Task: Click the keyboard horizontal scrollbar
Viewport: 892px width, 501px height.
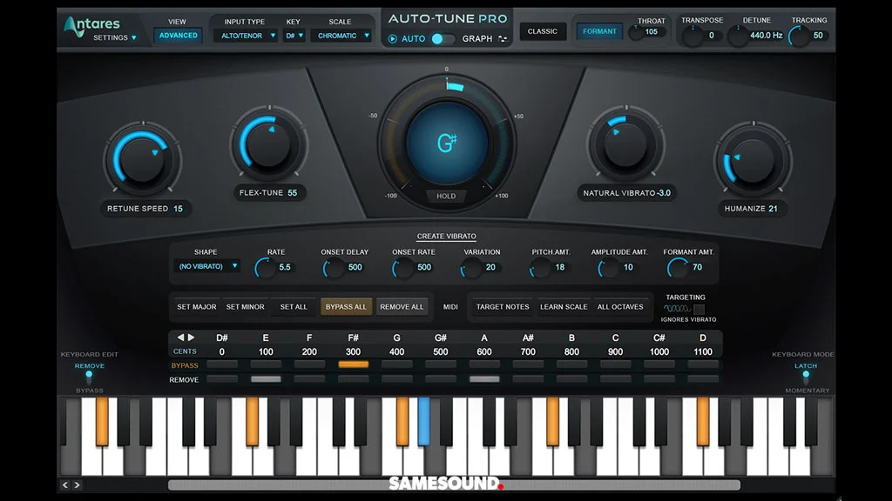Action: (x=454, y=484)
